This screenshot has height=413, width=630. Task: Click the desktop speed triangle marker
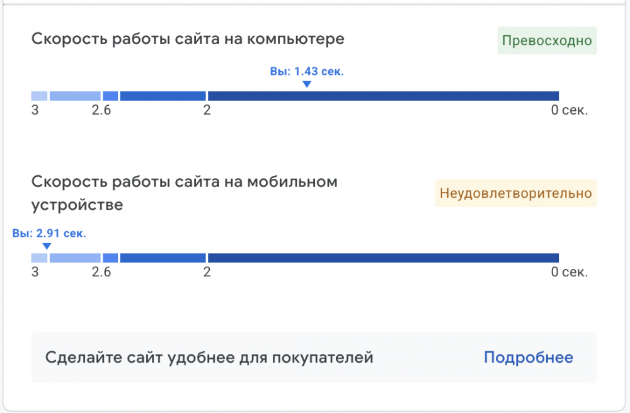(306, 84)
